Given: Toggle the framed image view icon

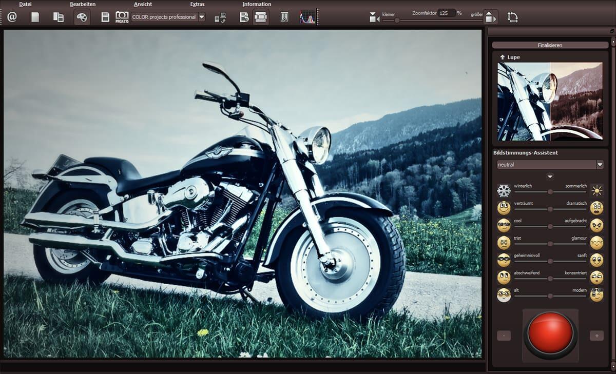Looking at the screenshot, I should tap(262, 16).
